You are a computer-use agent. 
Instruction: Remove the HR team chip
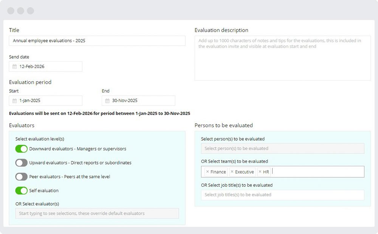260,172
